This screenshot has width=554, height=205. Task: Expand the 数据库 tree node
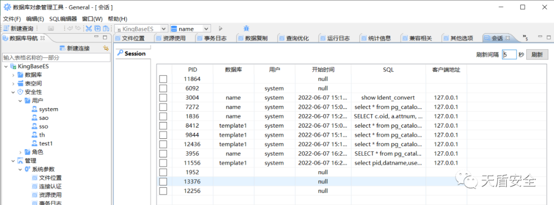click(x=13, y=75)
